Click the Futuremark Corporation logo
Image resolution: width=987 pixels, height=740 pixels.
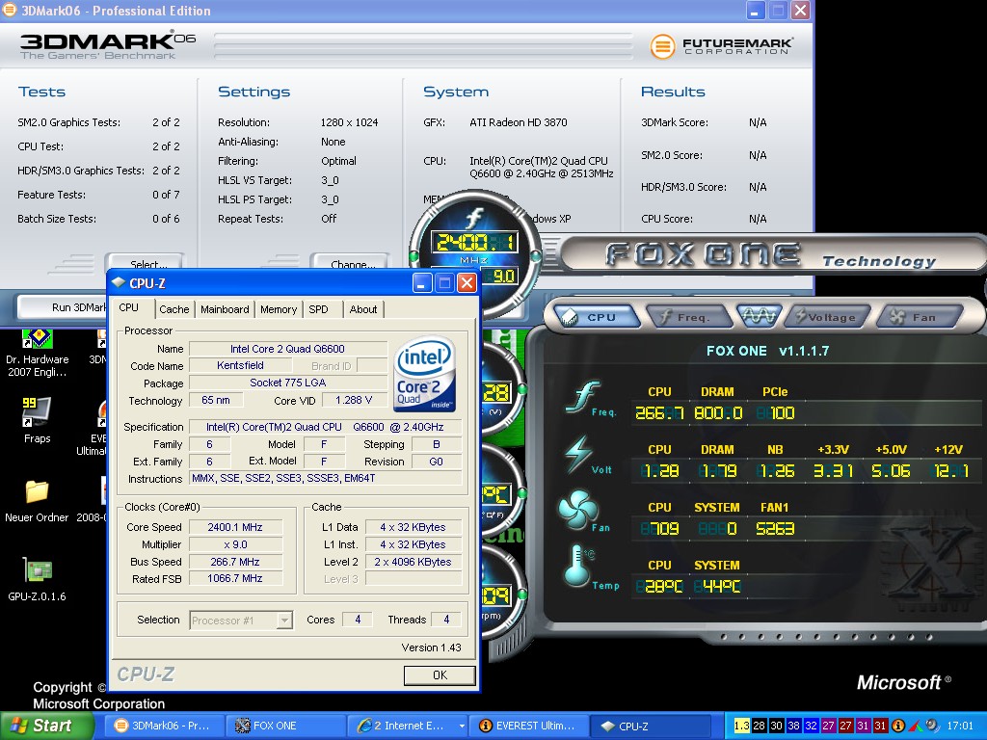coord(721,46)
